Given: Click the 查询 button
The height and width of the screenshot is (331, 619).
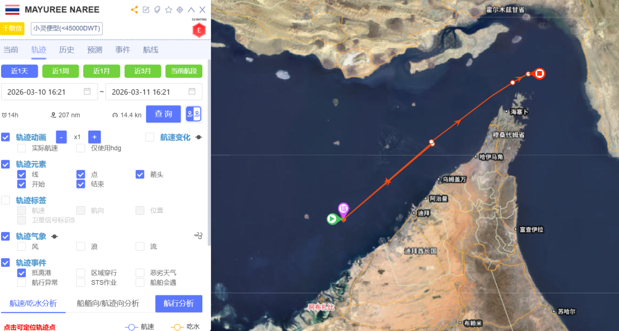Looking at the screenshot, I should pos(163,114).
